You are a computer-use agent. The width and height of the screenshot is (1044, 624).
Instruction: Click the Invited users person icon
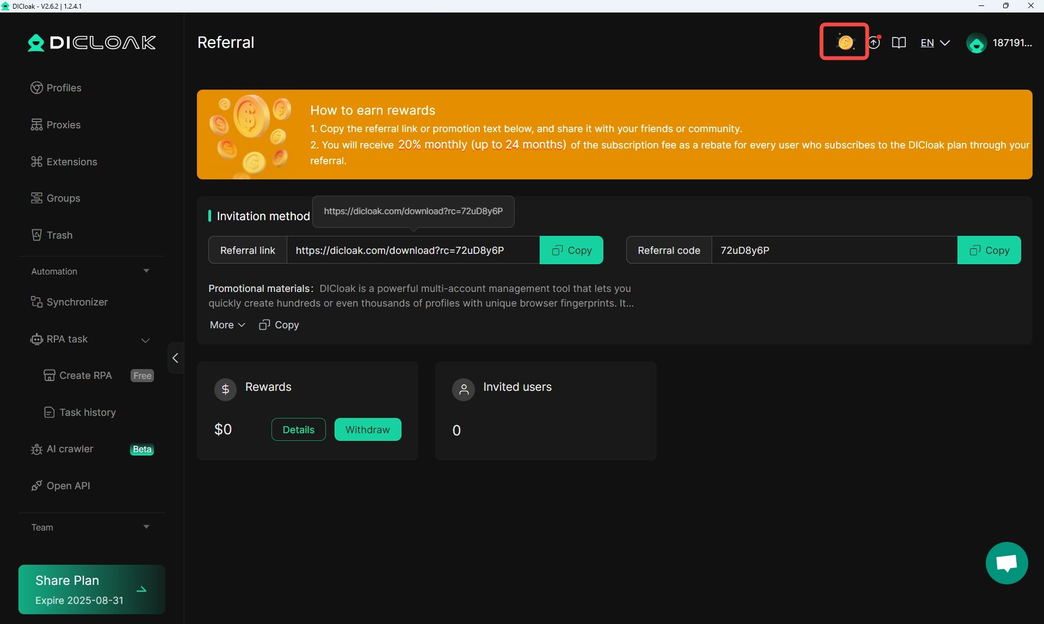tap(464, 389)
